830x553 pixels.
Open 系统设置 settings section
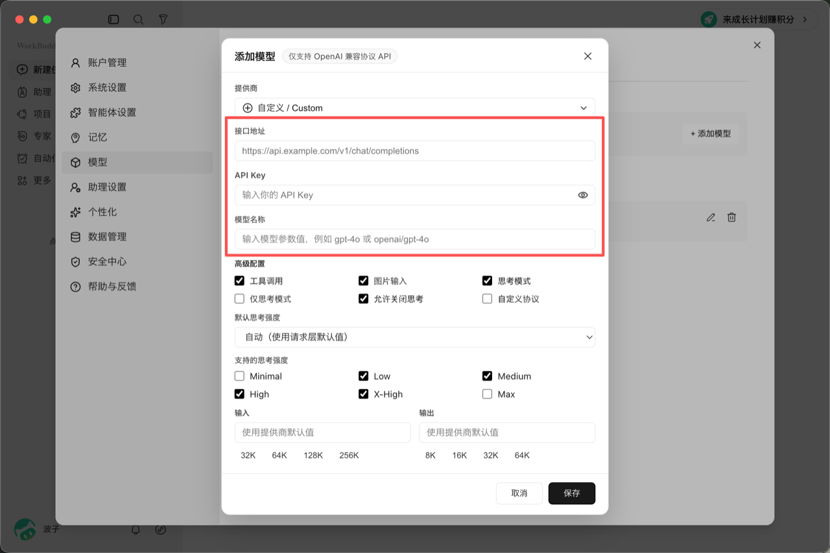pyautogui.click(x=137, y=88)
